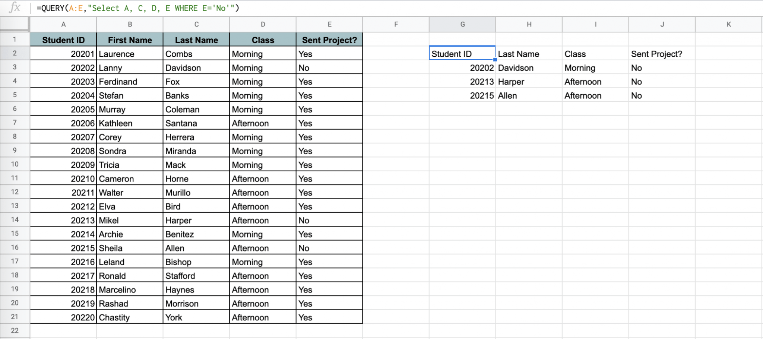Click cell containing 'York'
This screenshot has width=763, height=339.
tap(196, 317)
